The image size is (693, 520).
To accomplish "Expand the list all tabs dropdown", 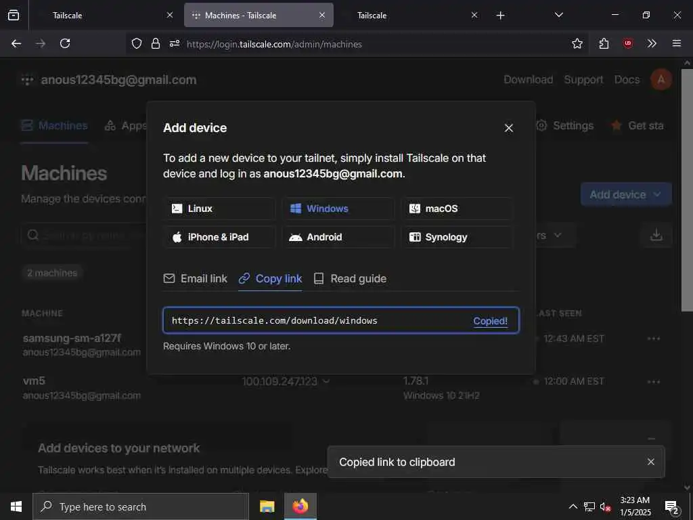I will coord(558,15).
